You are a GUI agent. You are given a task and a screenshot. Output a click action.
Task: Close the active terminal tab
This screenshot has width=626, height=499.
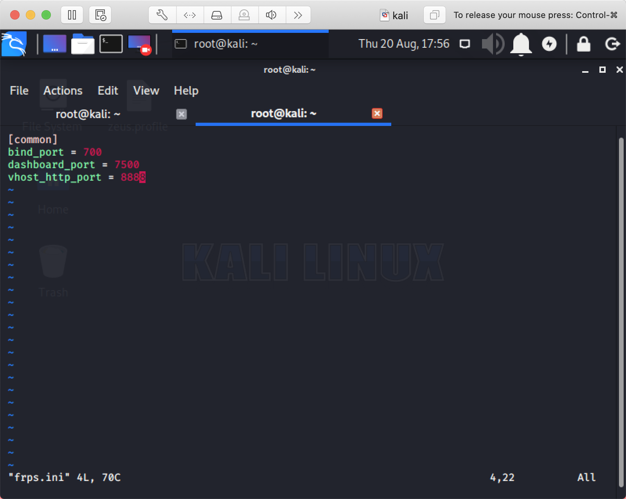click(377, 113)
